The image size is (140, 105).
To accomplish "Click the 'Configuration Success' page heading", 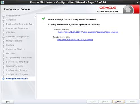I will [17, 9].
